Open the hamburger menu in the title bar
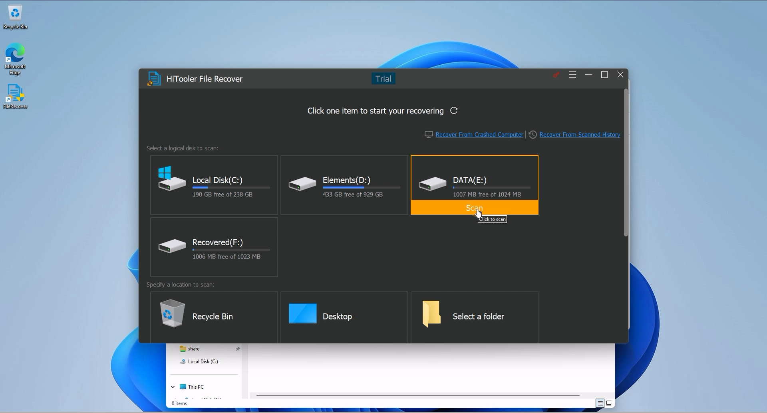The height and width of the screenshot is (413, 767). (x=572, y=75)
